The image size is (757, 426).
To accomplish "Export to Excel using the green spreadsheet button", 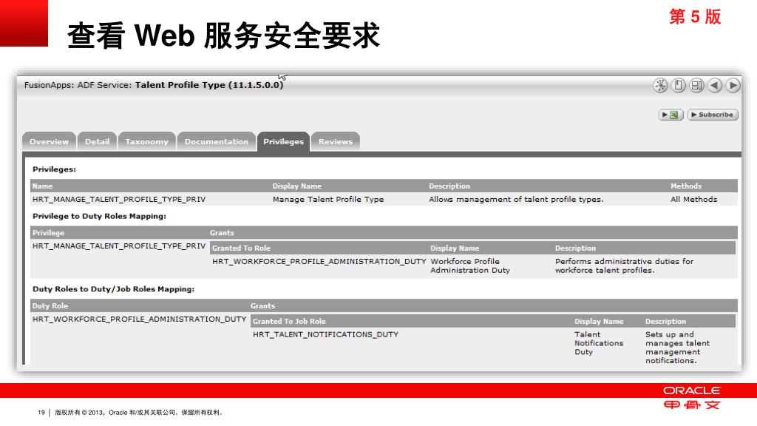I will [671, 115].
